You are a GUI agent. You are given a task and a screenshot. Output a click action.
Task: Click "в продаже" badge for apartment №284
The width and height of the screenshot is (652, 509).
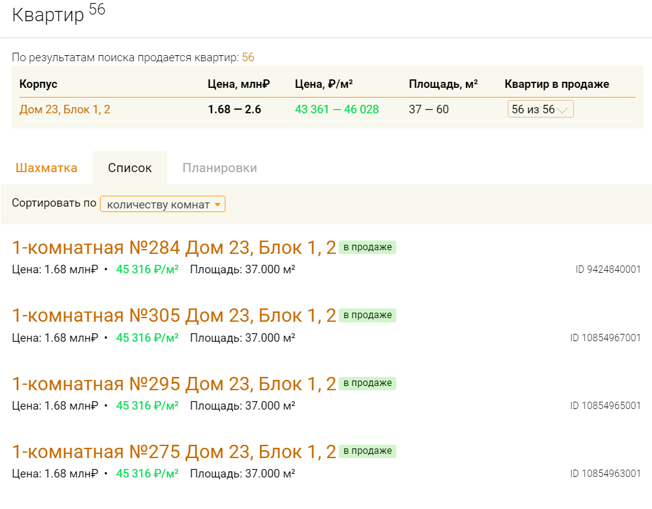(x=367, y=247)
